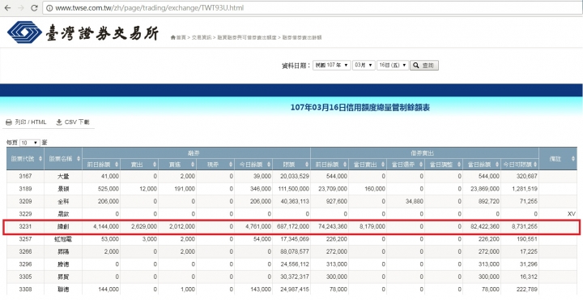Click stock code 3209 cell
583x300 pixels.
click(x=25, y=201)
